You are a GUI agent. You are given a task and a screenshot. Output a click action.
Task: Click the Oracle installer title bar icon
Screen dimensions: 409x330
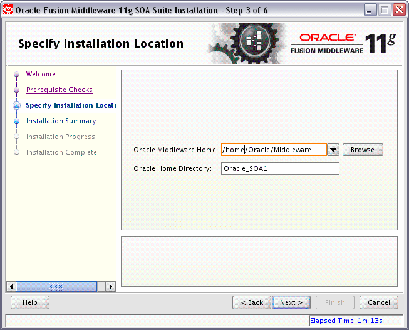[x=8, y=10]
